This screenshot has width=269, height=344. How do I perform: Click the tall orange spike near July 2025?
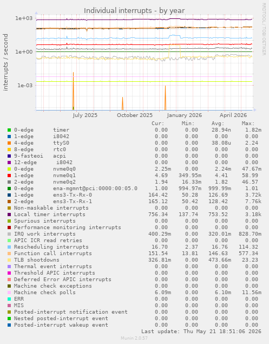click(x=73, y=91)
